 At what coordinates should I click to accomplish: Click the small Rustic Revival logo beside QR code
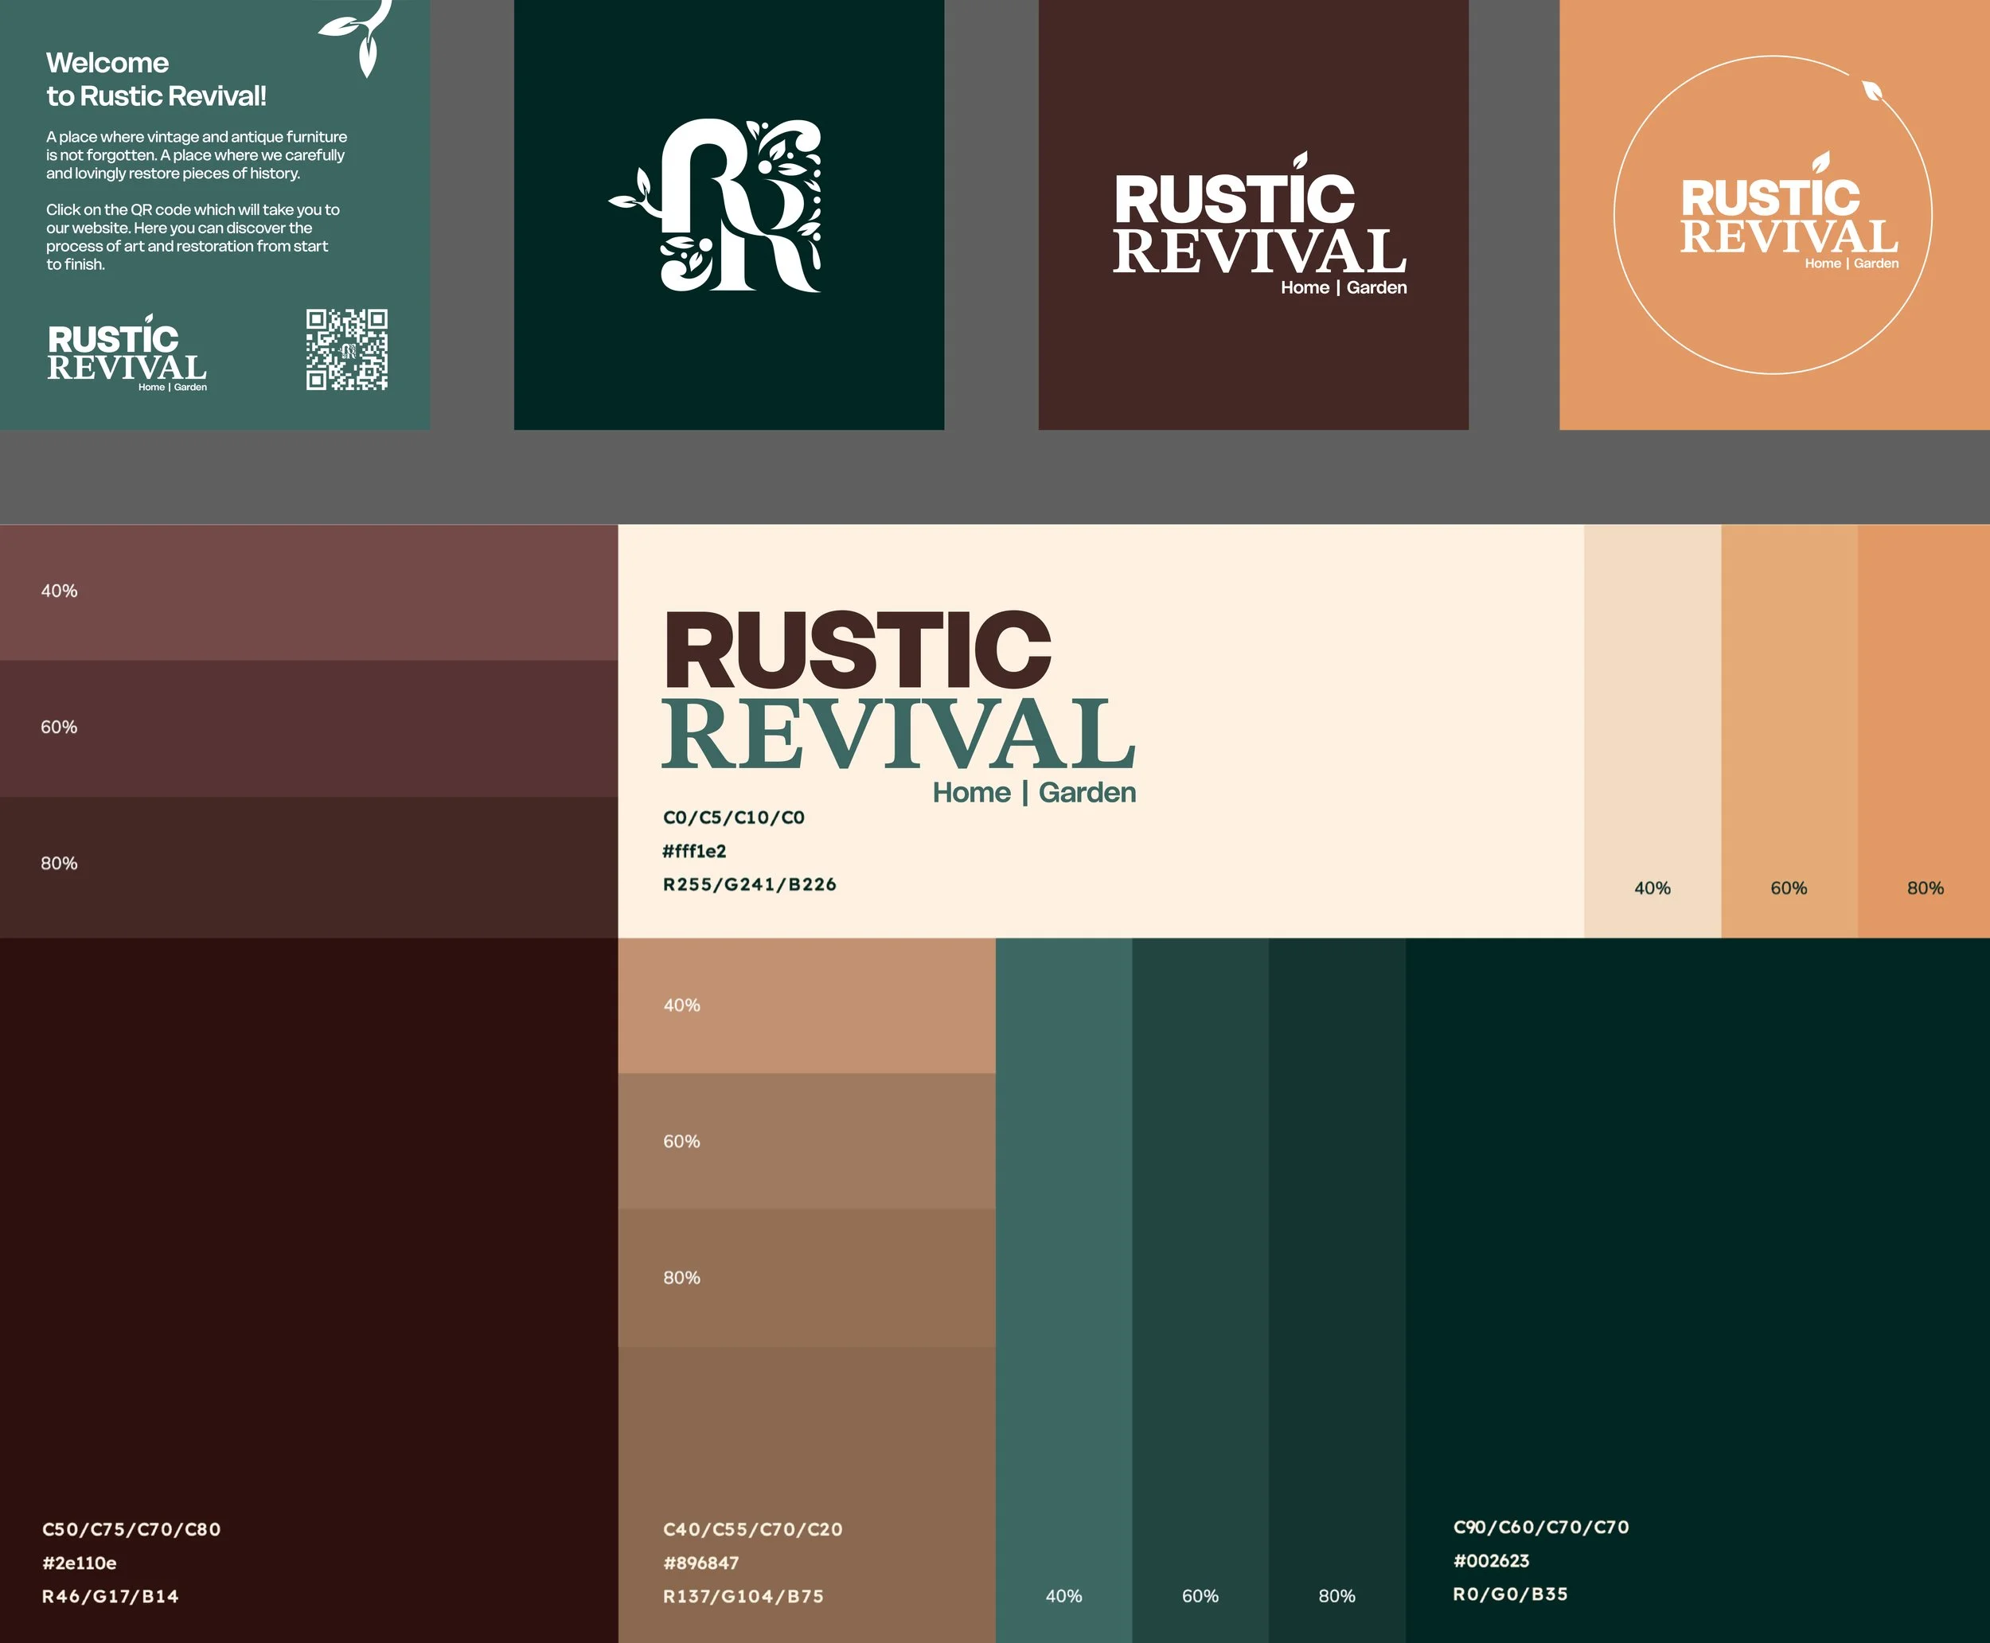tap(127, 353)
